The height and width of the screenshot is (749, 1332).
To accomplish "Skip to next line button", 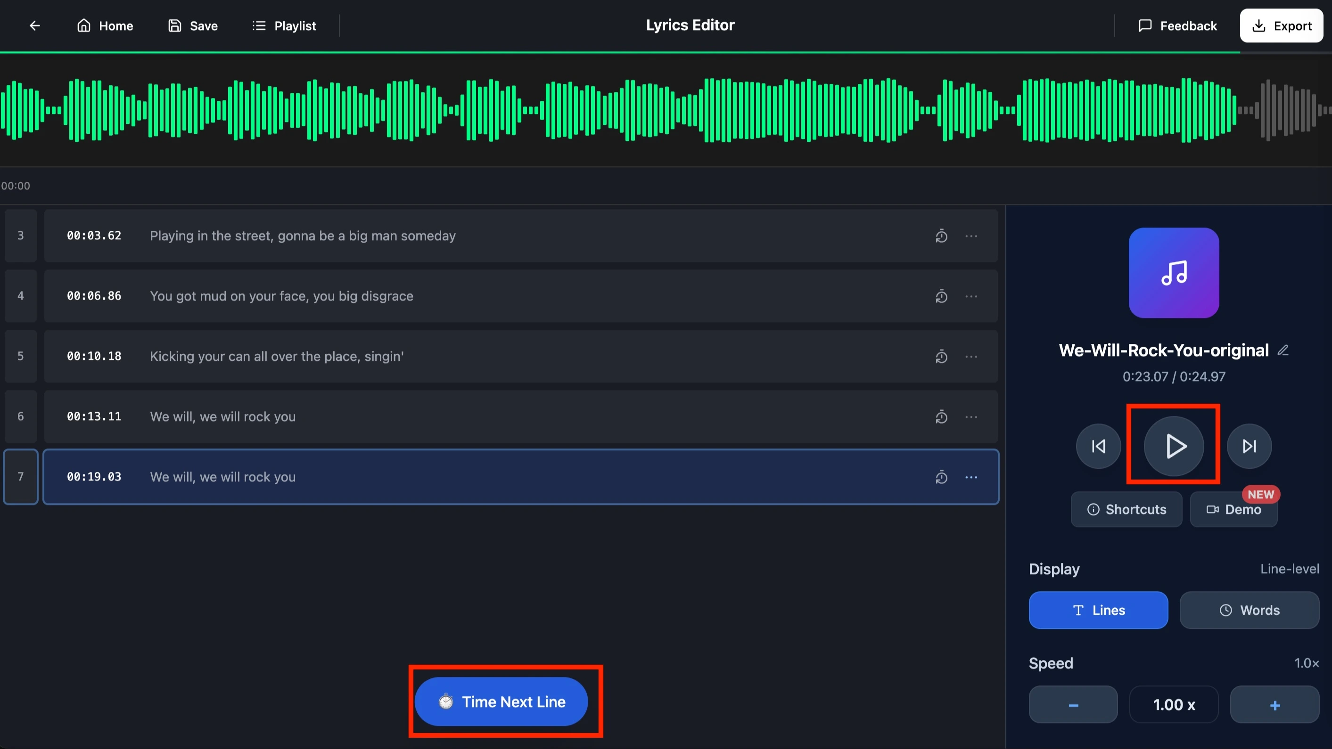I will click(1249, 446).
